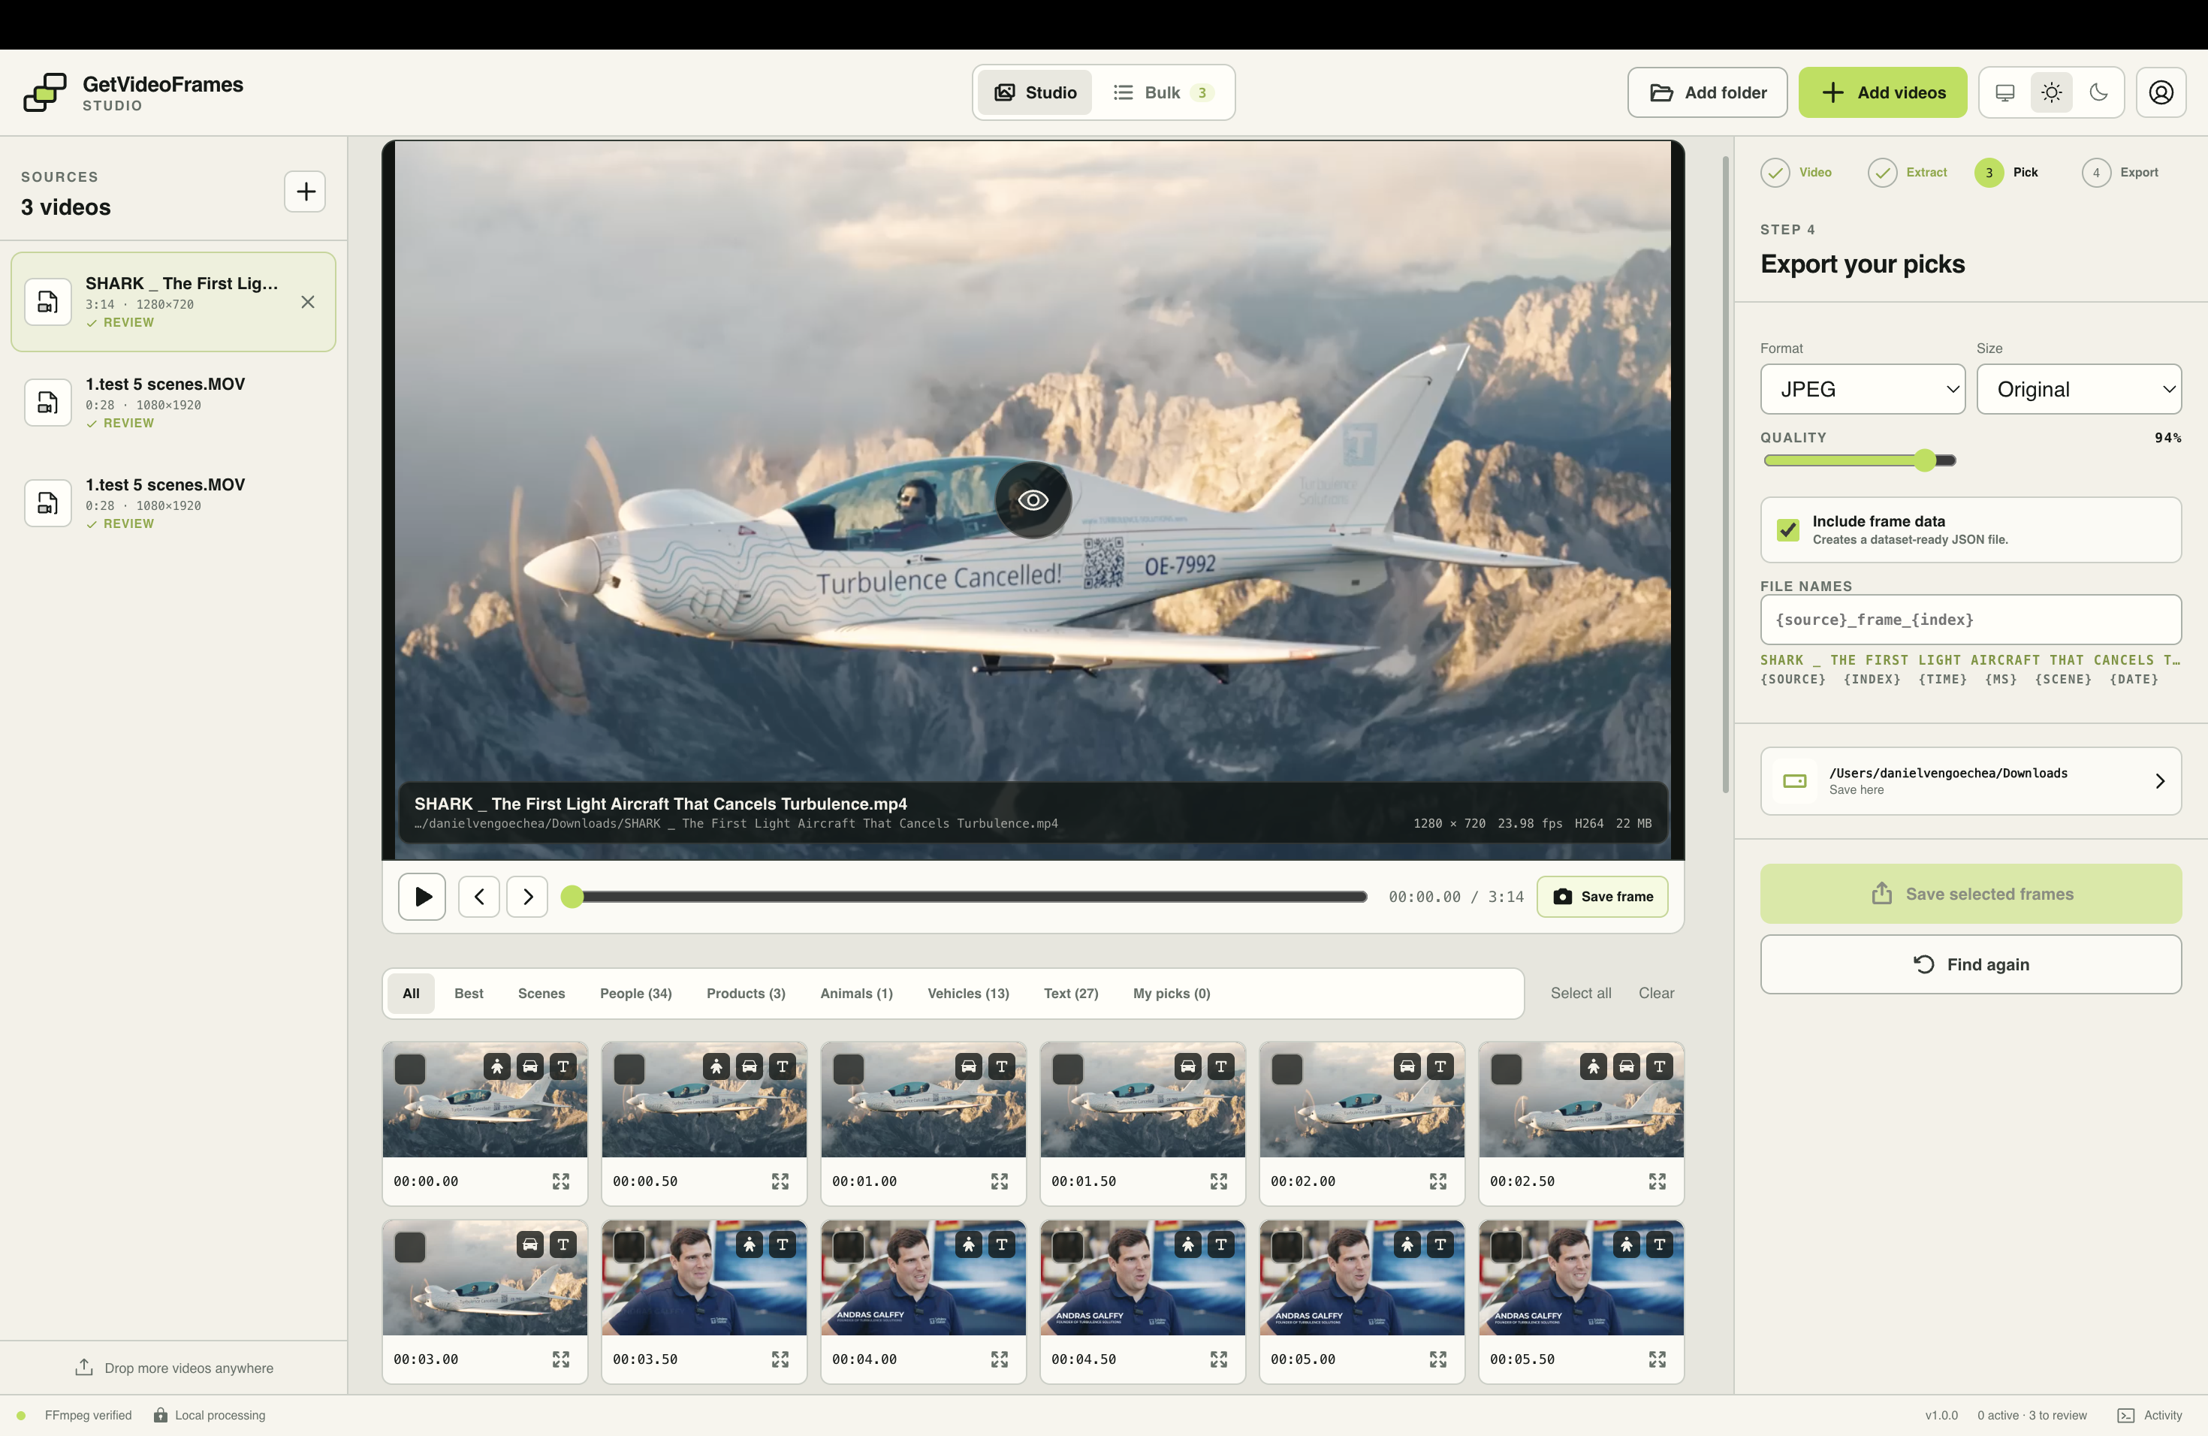Expand the 00:05.50 frame fullscreen

[1657, 1359]
